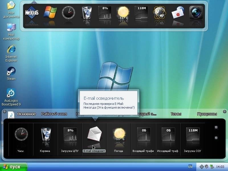Image resolution: width=228 pixels, height=171 pixels.
Task: Click the 8% CPU meter in the top dock
Action: pos(105,13)
